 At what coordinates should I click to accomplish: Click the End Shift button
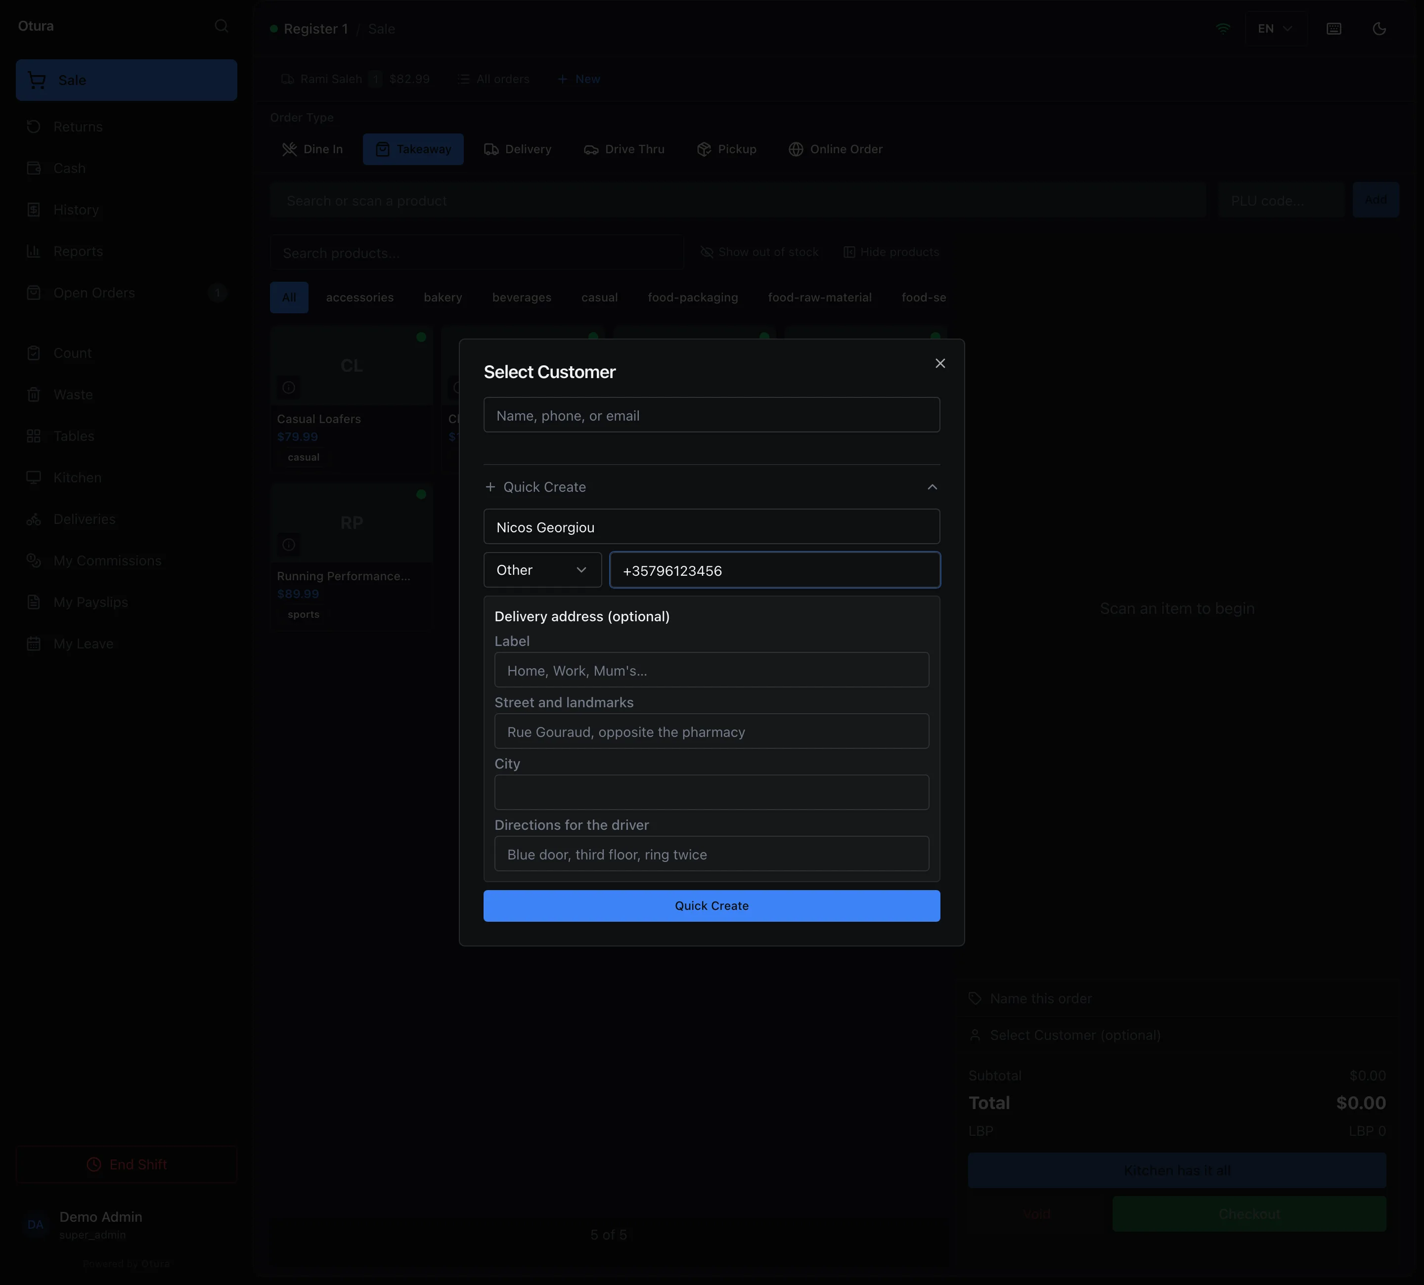pyautogui.click(x=127, y=1164)
